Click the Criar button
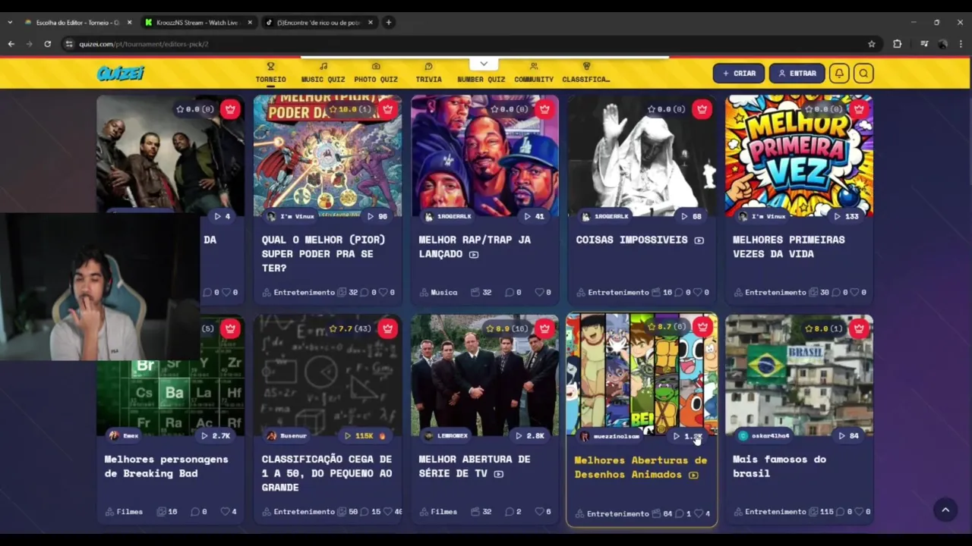Viewport: 972px width, 546px height. tap(739, 74)
